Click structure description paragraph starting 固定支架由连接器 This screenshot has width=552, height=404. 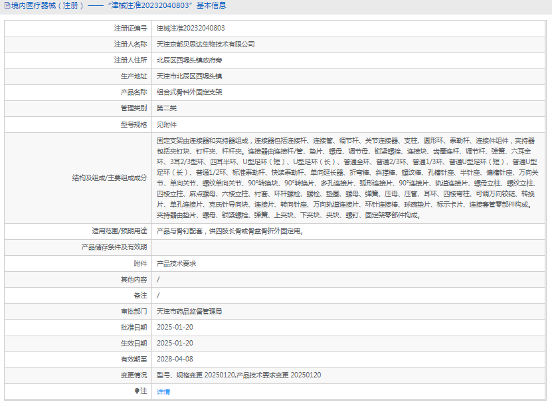pos(347,178)
